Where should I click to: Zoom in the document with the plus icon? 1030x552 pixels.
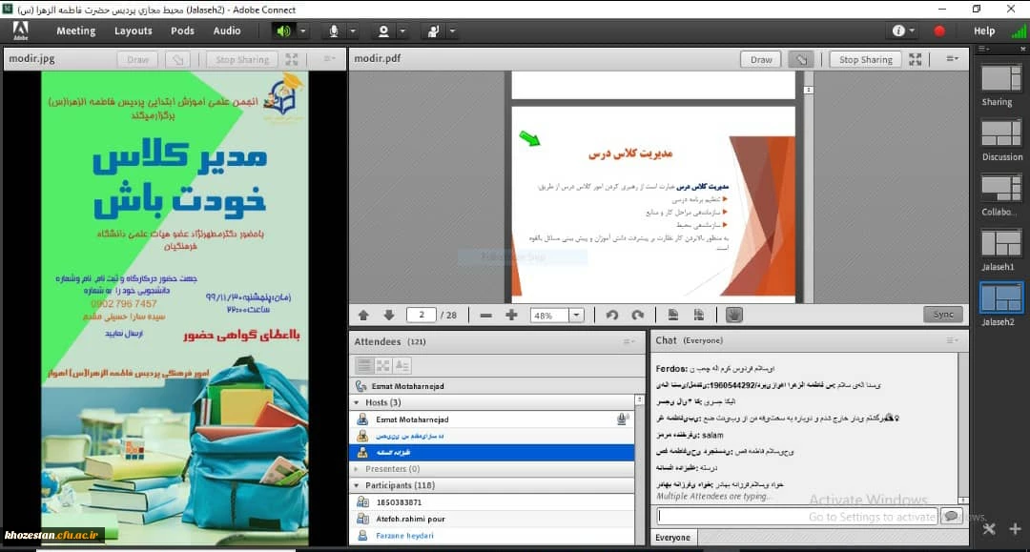pyautogui.click(x=511, y=316)
